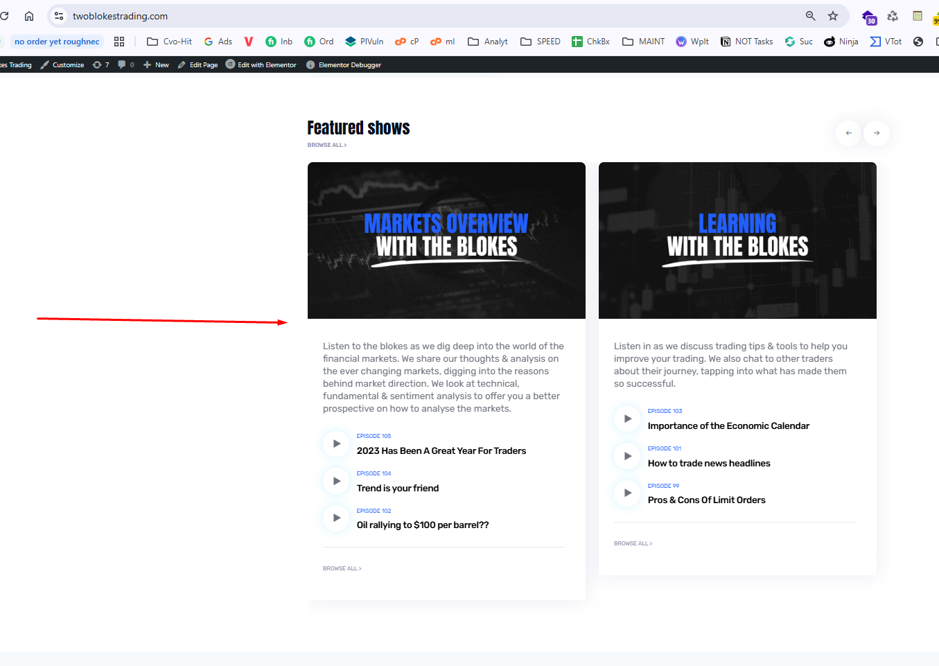Image resolution: width=939 pixels, height=666 pixels.
Task: Click Browse All in Markets Overview card
Action: click(x=342, y=568)
